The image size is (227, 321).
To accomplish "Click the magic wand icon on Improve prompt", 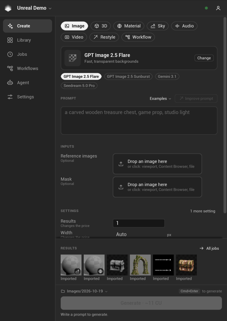I will (x=182, y=98).
